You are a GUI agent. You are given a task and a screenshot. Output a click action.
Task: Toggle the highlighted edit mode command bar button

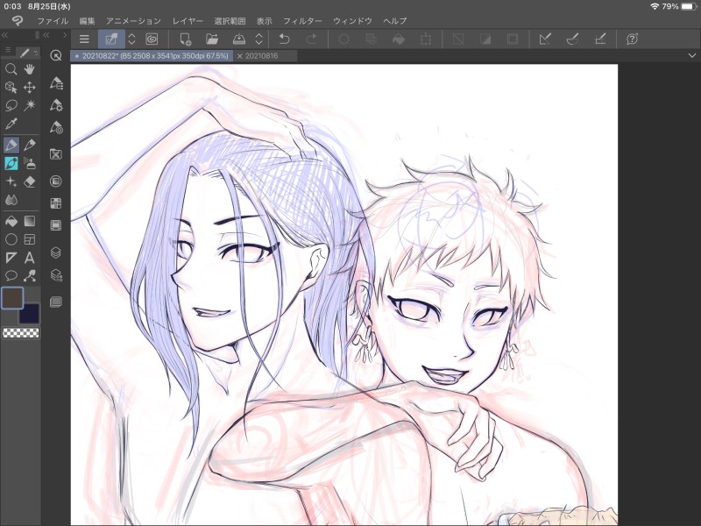pyautogui.click(x=111, y=39)
